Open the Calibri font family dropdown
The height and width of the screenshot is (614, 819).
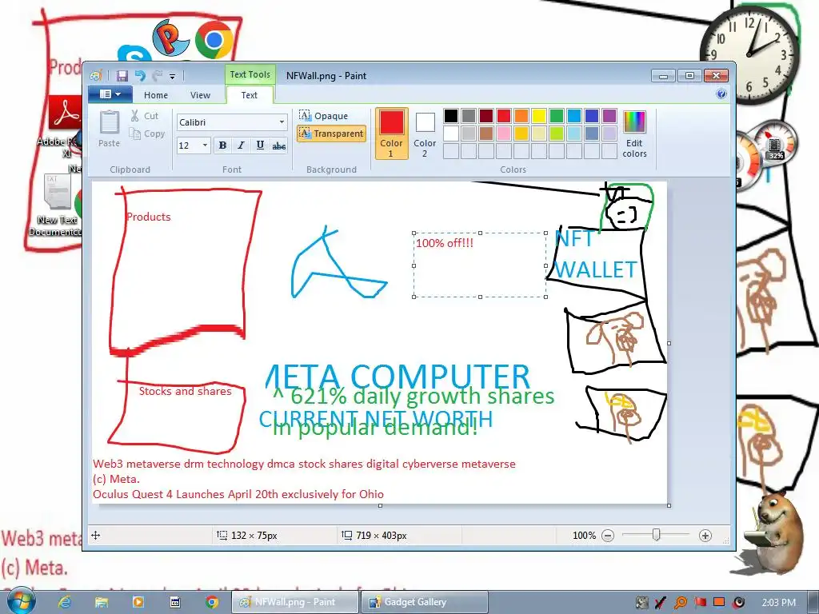[282, 122]
